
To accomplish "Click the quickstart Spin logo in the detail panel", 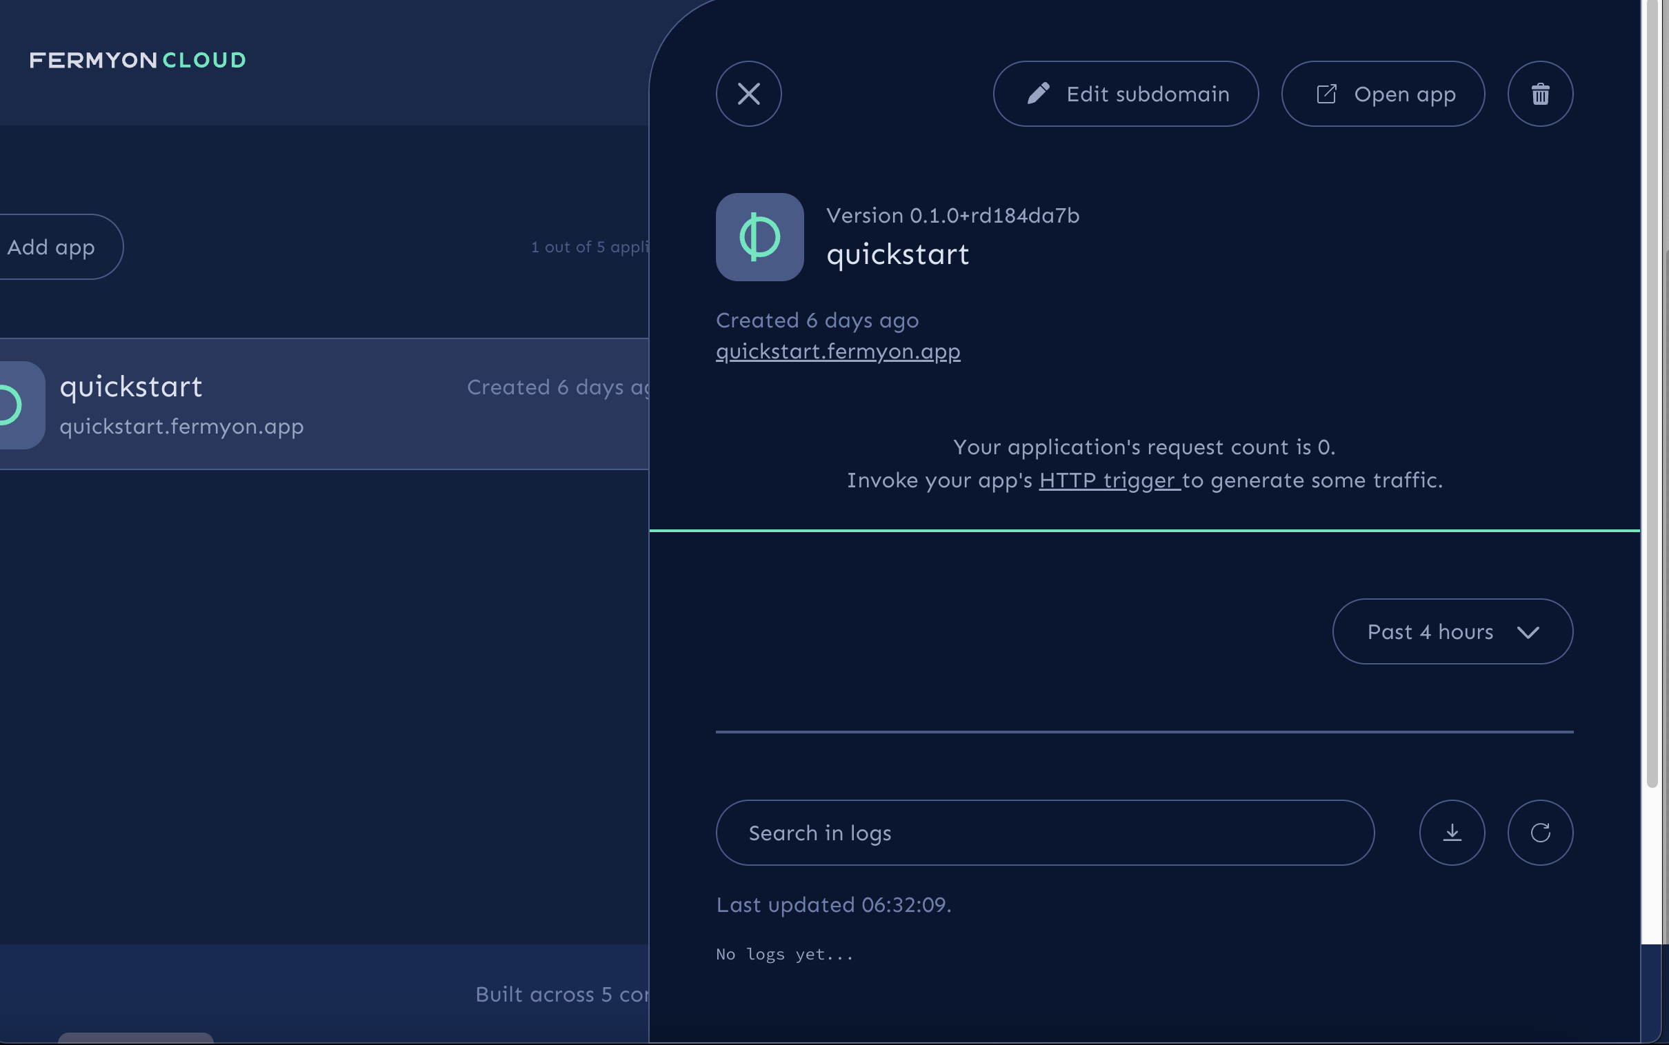I will 759,237.
